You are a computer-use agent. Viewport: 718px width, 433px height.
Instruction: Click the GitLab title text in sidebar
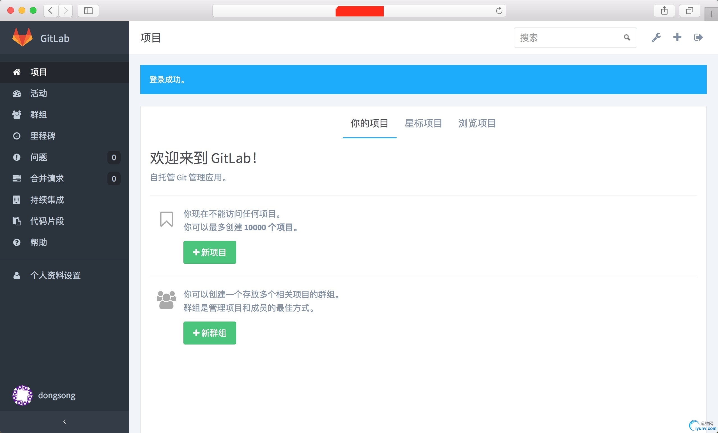click(x=55, y=38)
